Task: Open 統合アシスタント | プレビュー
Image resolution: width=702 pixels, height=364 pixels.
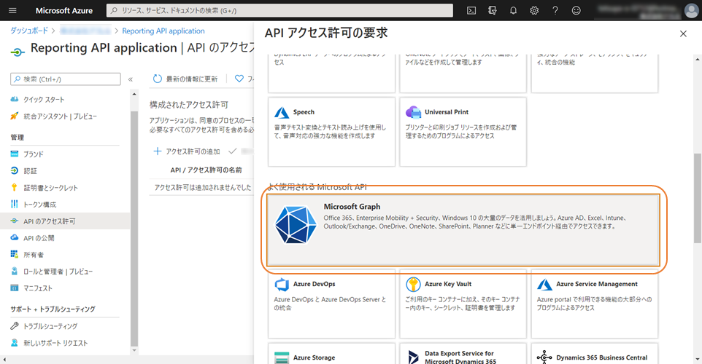Action: (60, 116)
